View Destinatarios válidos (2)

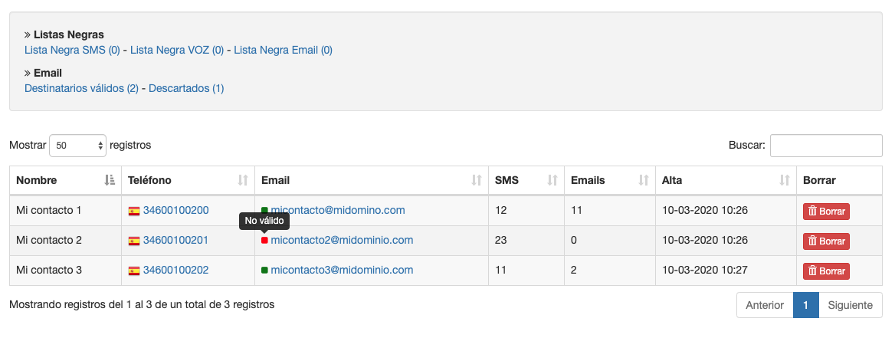coord(81,88)
